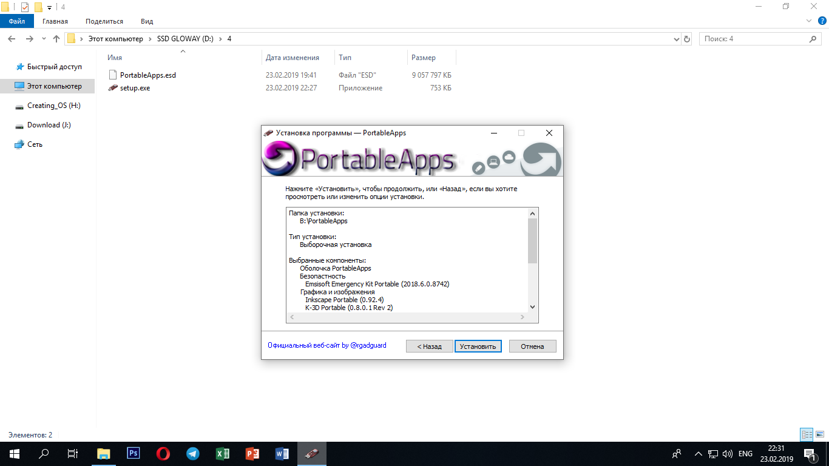829x466 pixels.
Task: Select Download (J:) drive in sidebar
Action: point(44,125)
